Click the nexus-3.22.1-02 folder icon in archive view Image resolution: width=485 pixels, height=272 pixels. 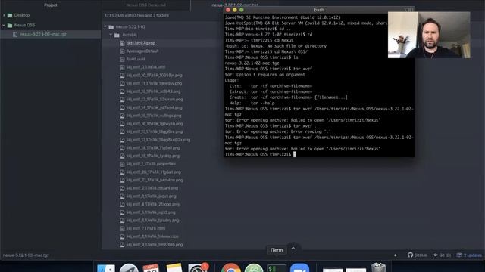tap(111, 27)
